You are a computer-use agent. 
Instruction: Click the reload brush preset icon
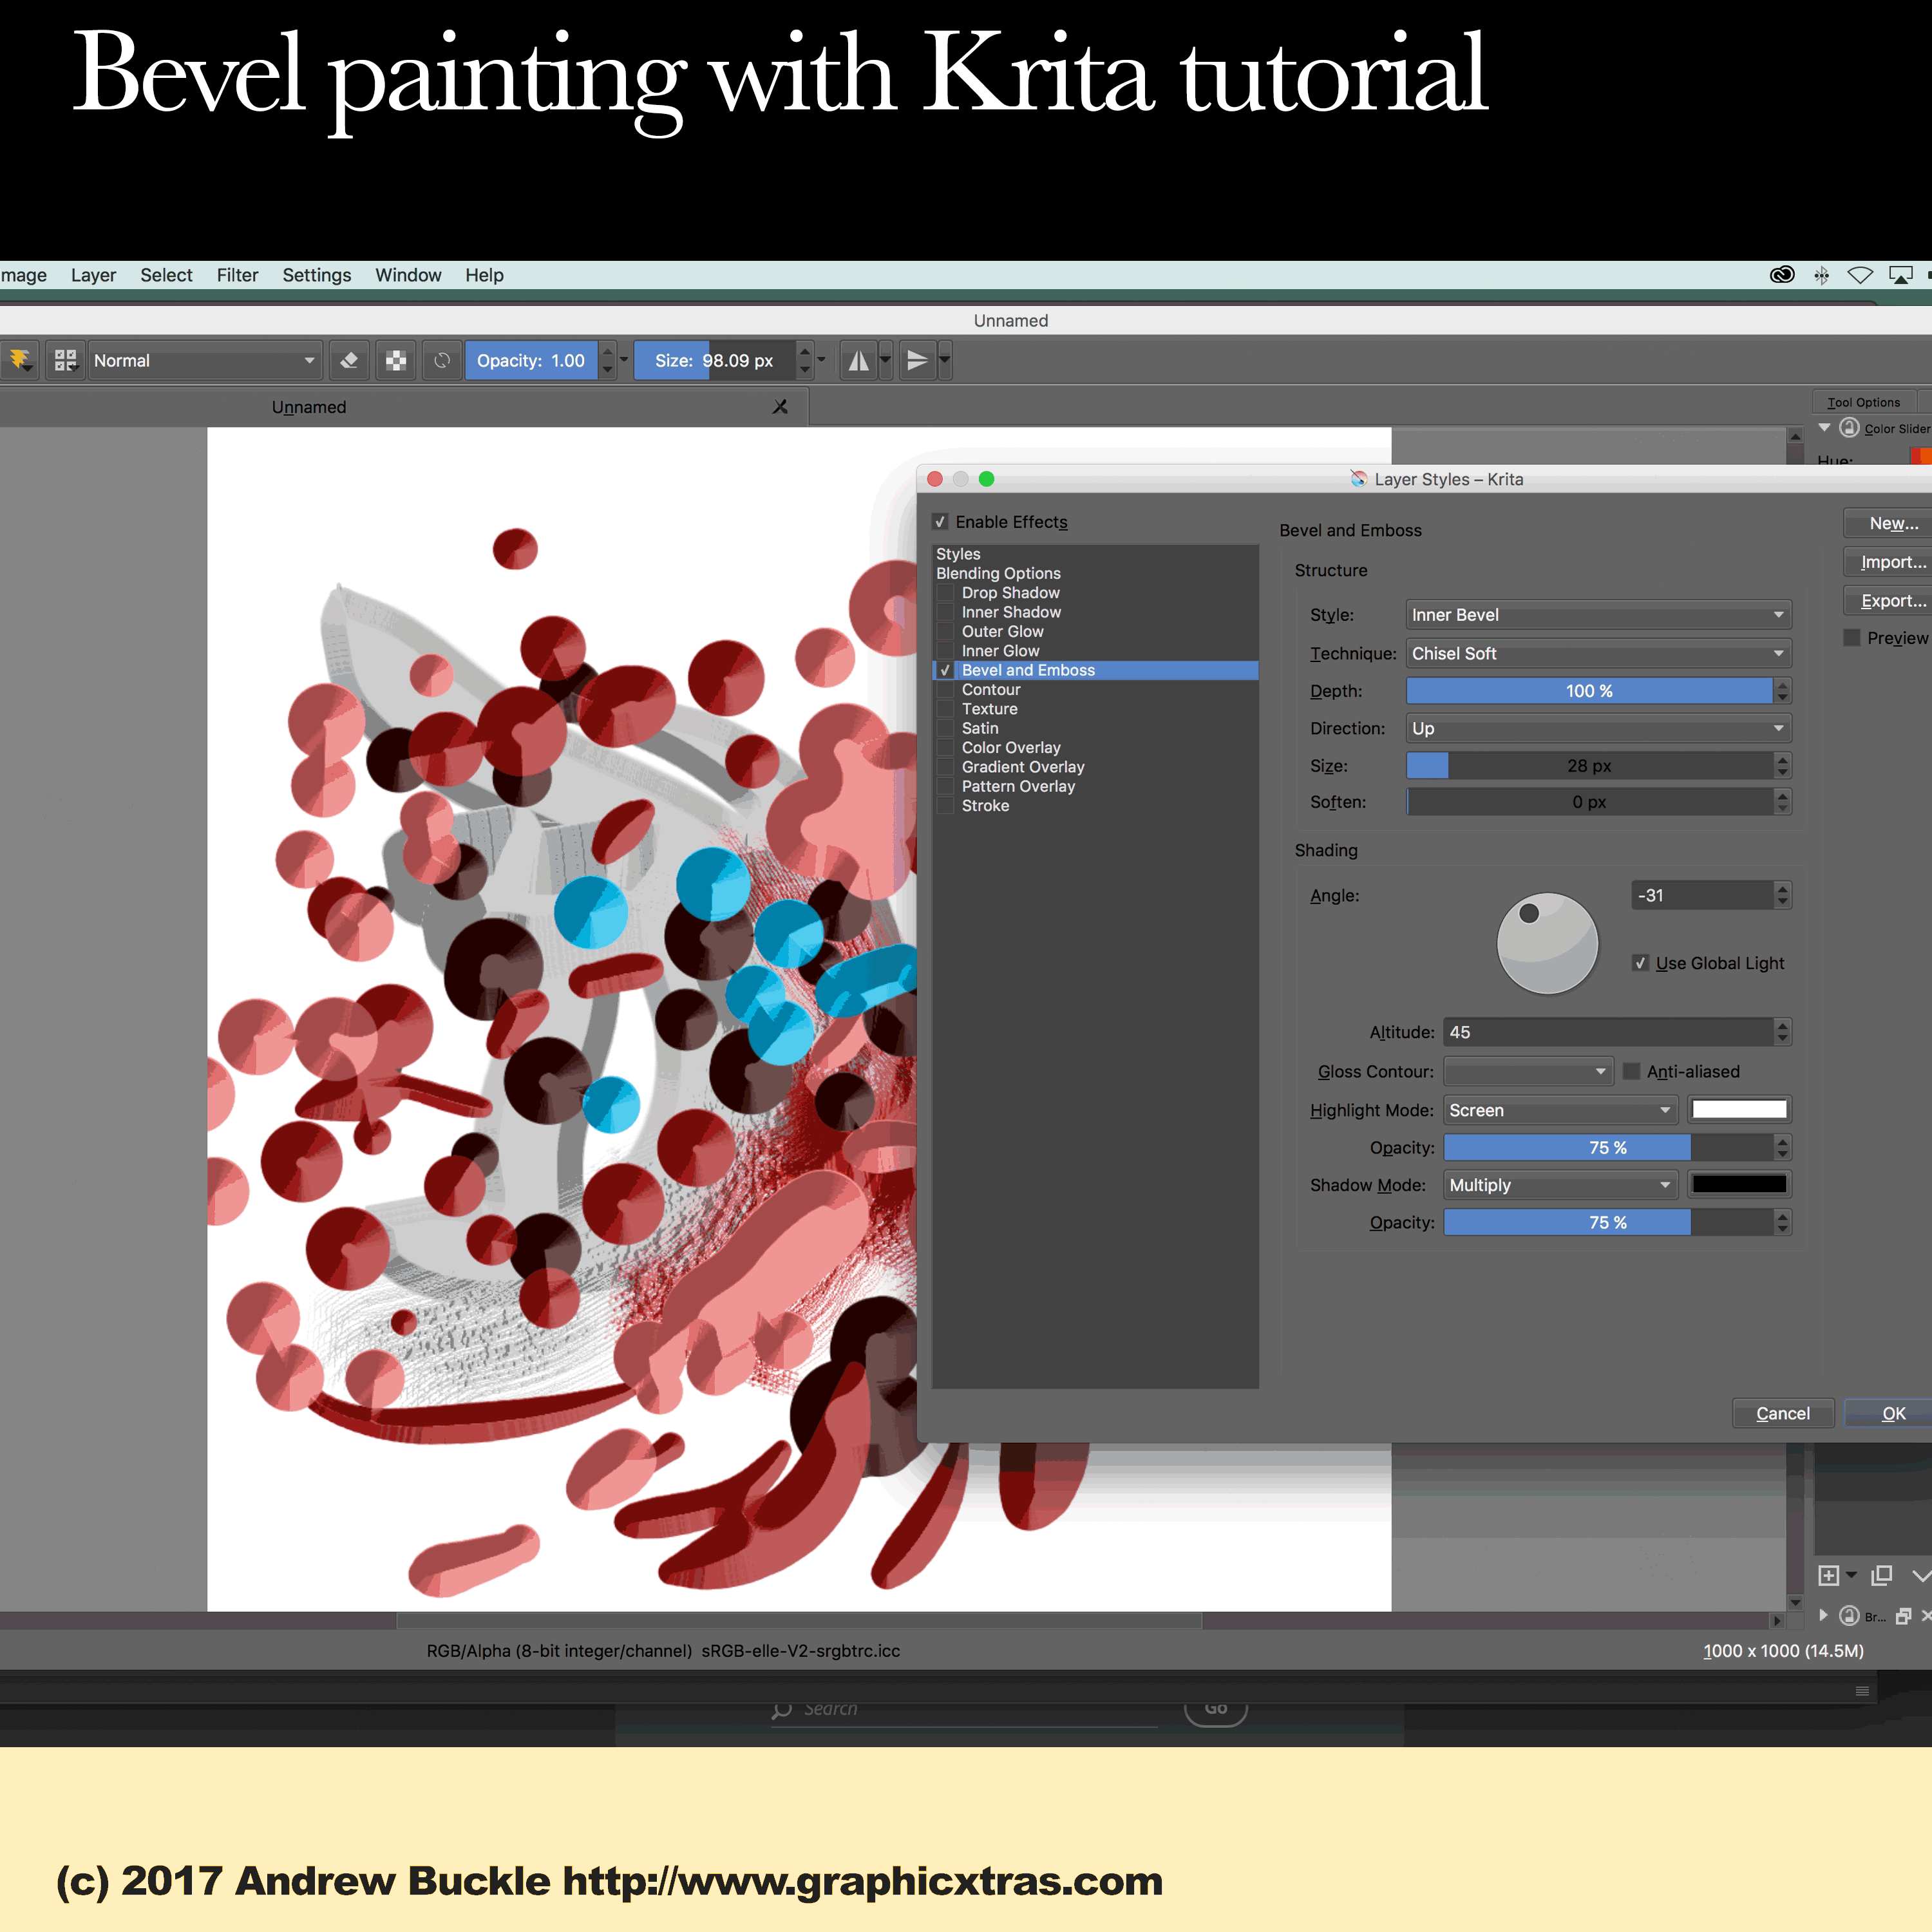(442, 360)
